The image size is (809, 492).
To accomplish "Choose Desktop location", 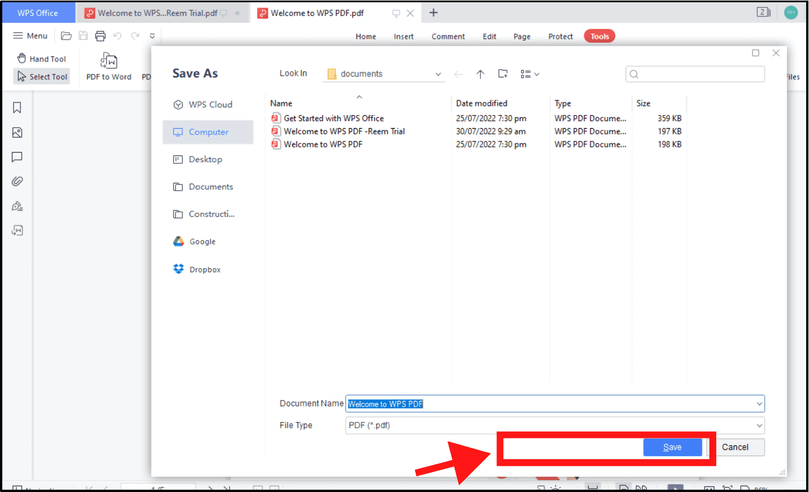I will [x=208, y=159].
